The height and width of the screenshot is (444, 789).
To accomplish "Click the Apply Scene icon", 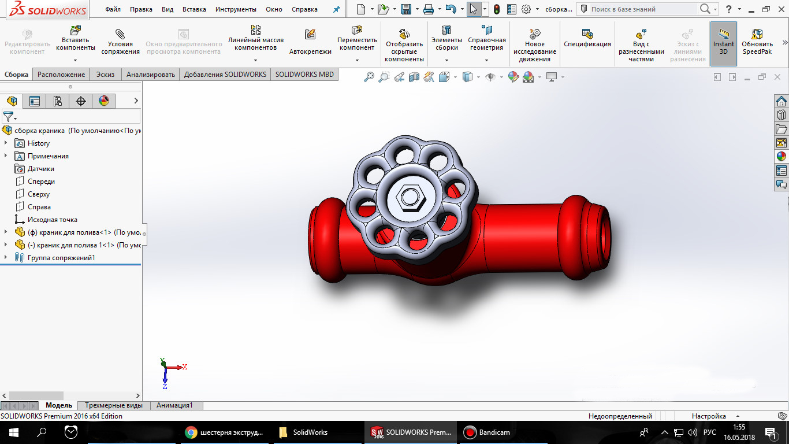I will click(528, 77).
